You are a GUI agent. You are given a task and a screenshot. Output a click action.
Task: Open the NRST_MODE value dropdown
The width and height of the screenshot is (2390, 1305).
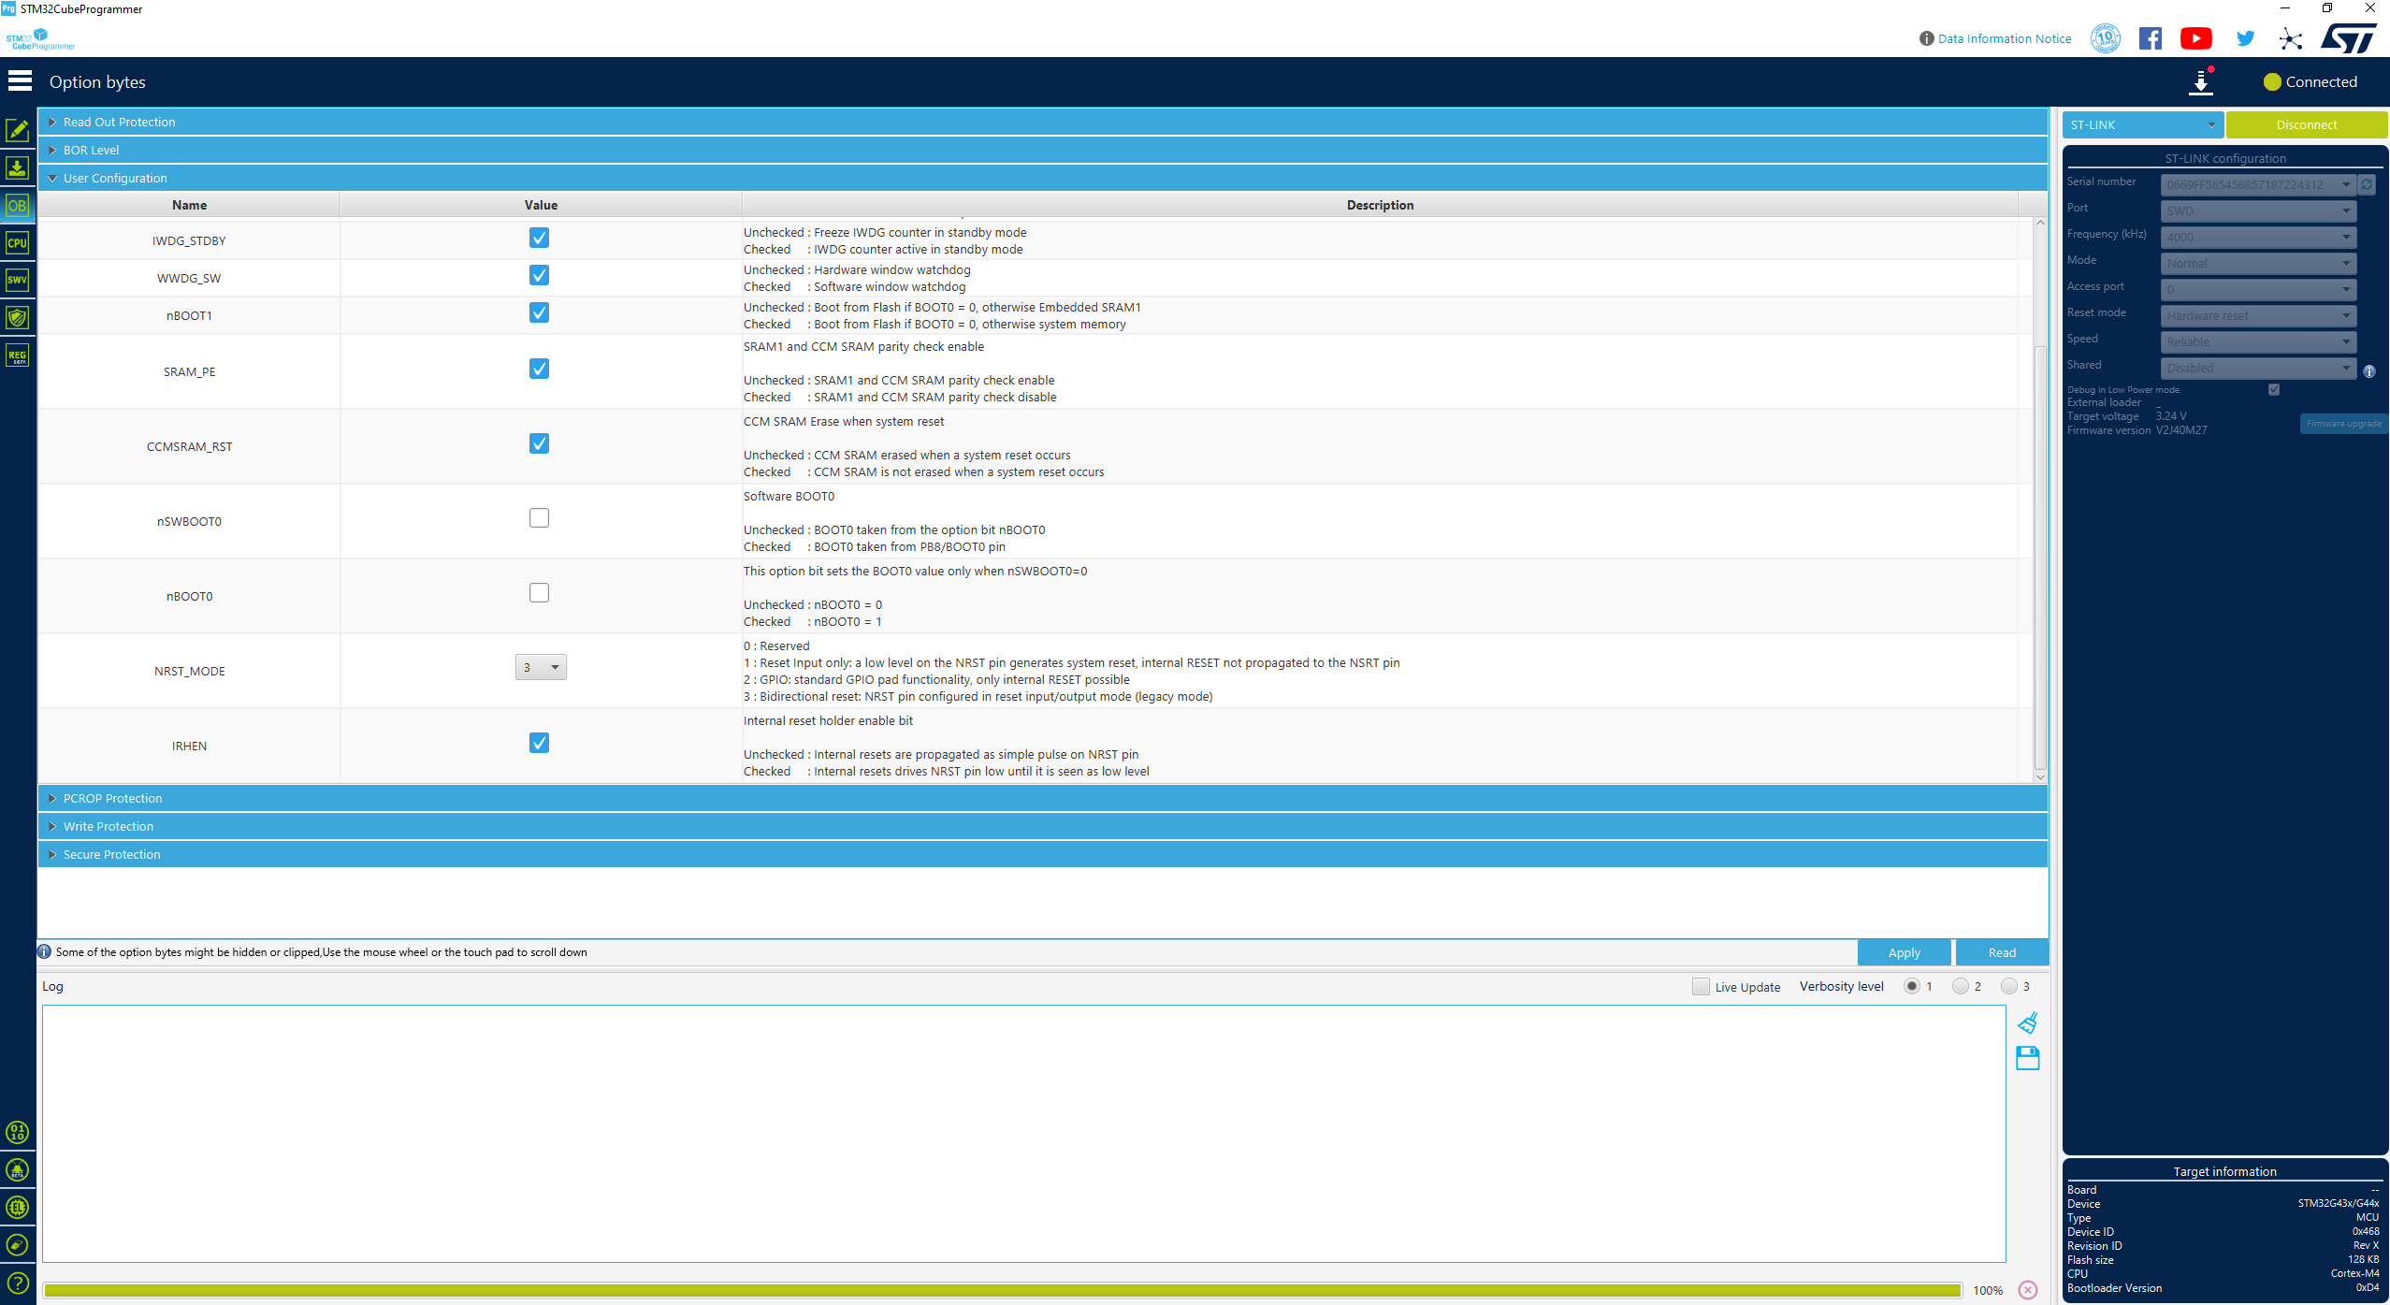(x=541, y=667)
